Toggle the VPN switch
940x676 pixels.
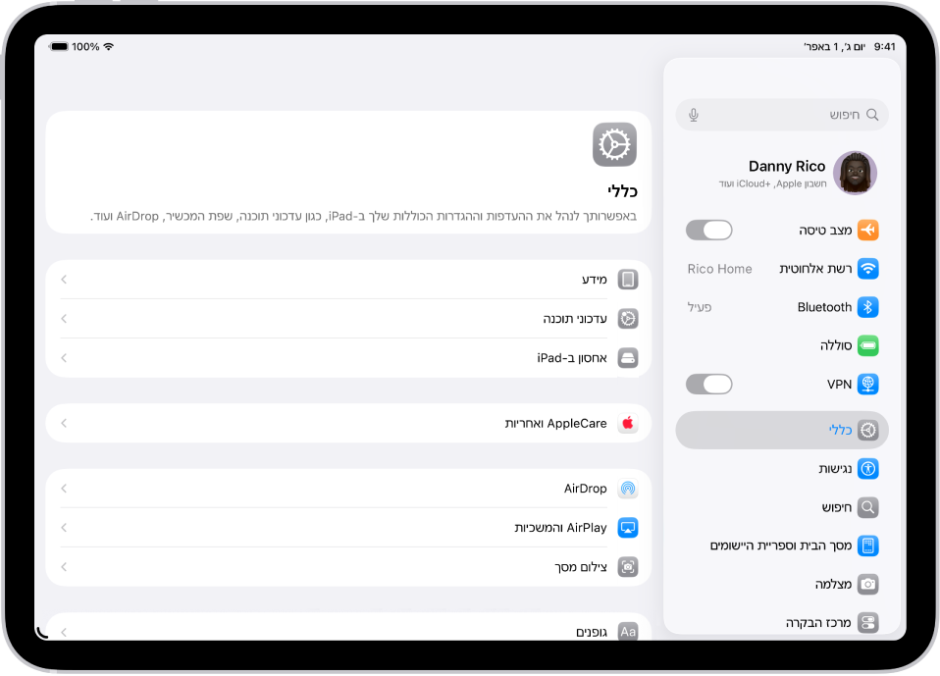point(709,385)
